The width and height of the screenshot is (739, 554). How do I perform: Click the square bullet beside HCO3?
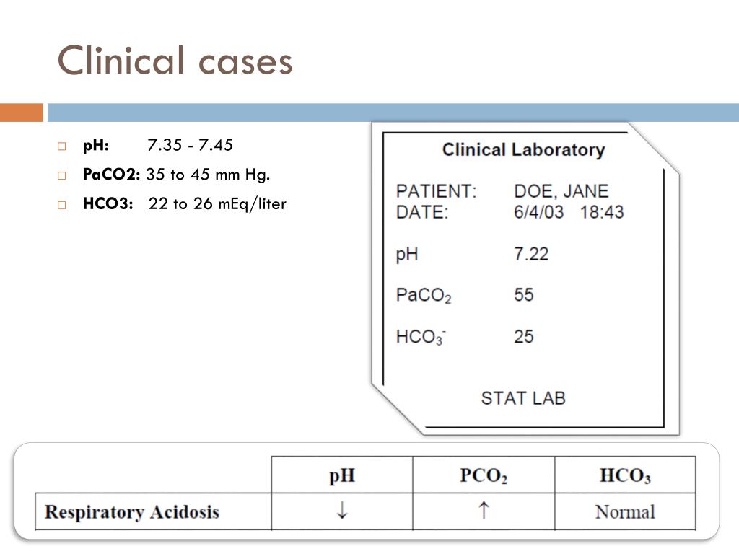pyautogui.click(x=62, y=205)
